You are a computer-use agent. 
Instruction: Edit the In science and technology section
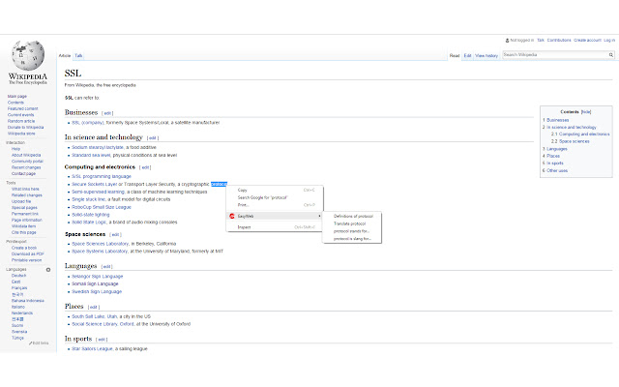(x=153, y=138)
